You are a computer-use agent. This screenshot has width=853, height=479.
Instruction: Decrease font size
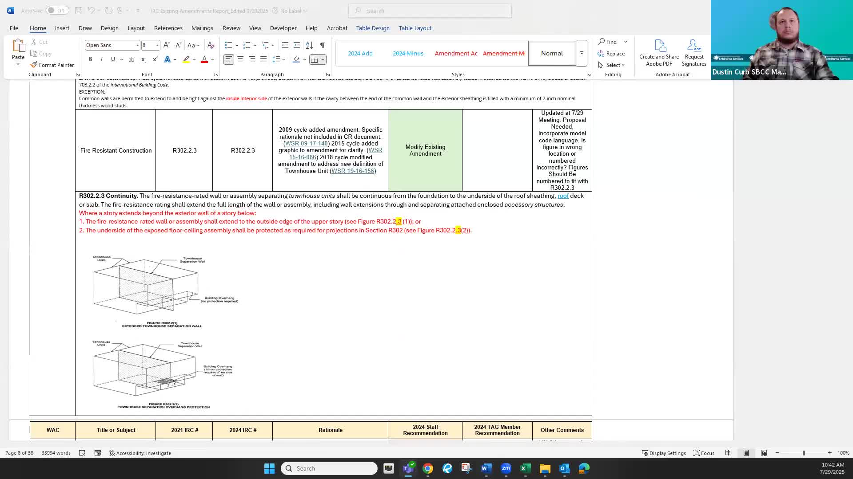(178, 45)
